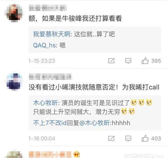Open the second commenter's blurred username
The height and width of the screenshot is (158, 167).
[50, 77]
